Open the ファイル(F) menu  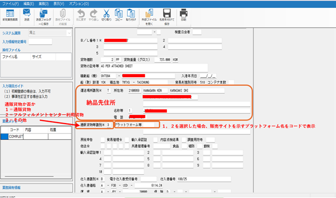(x=10, y=3)
